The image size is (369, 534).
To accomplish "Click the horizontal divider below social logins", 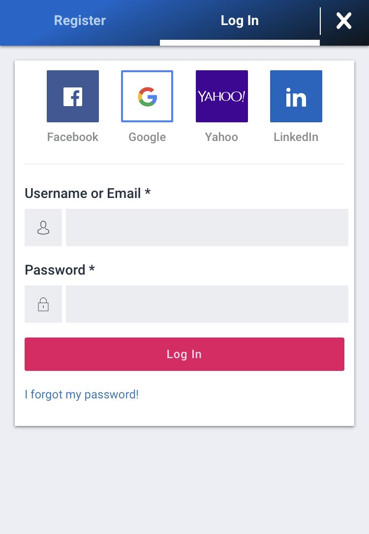I will 184,164.
